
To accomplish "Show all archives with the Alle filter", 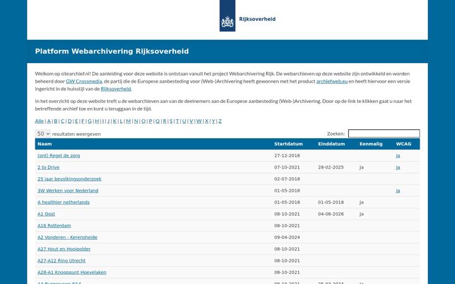I will click(x=39, y=121).
